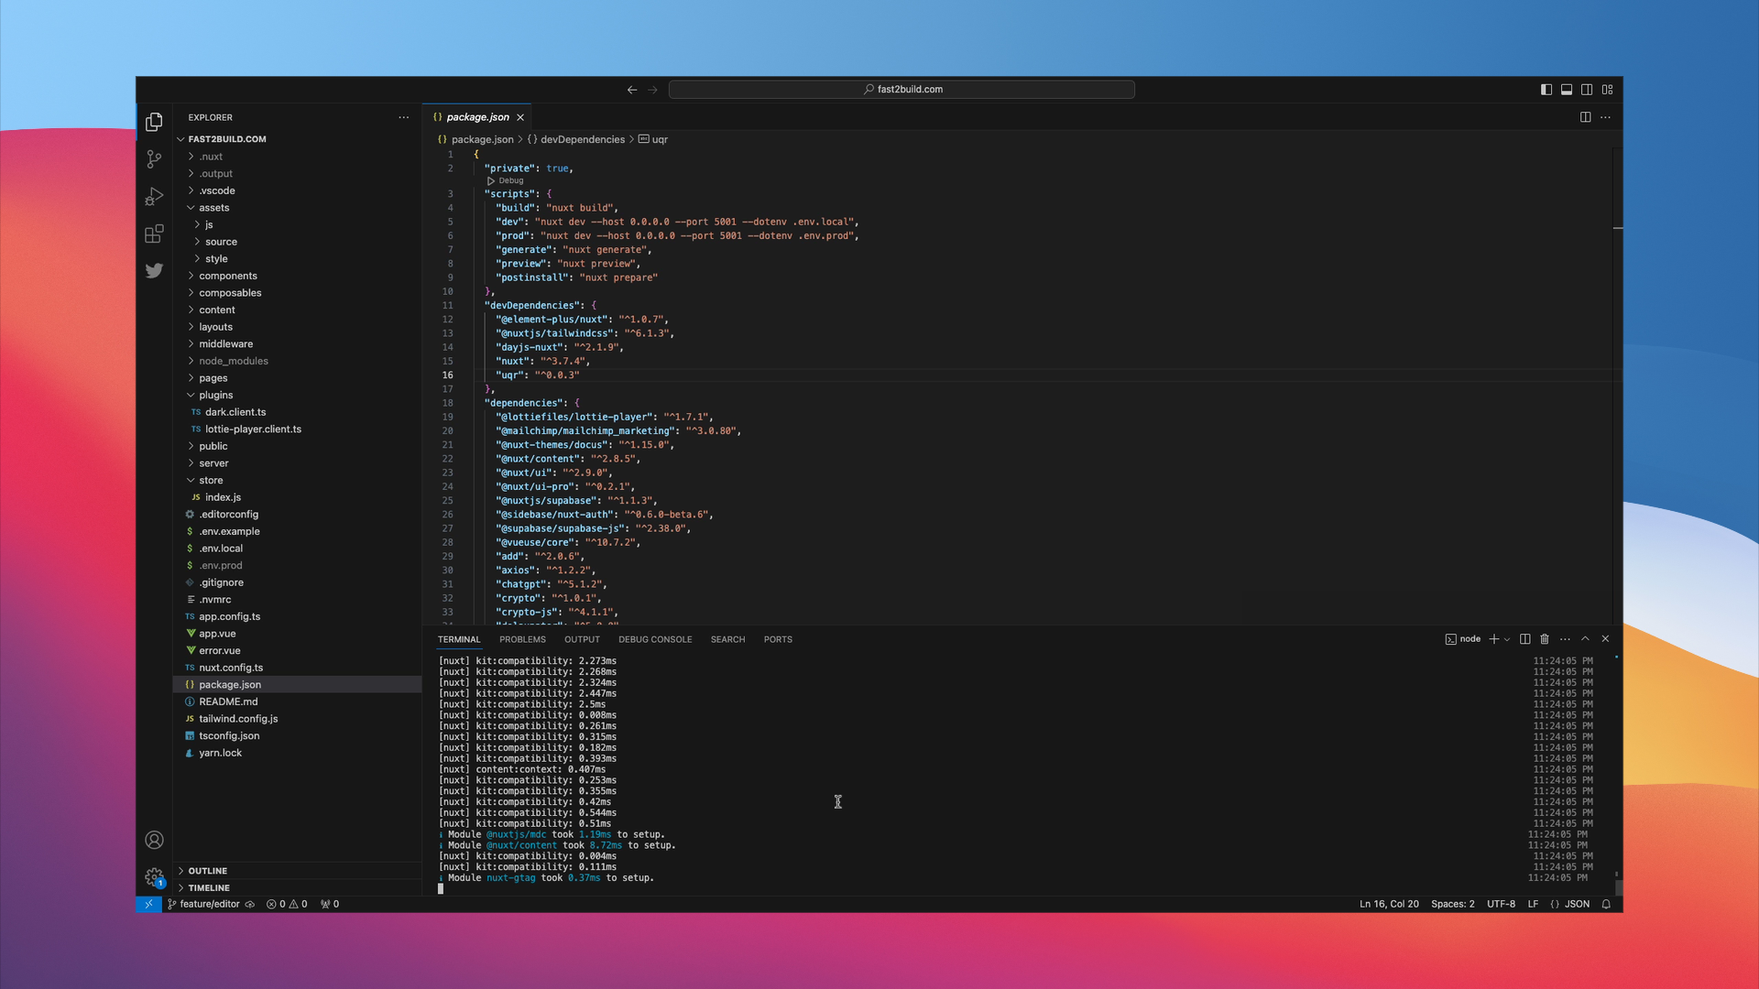Screen dimensions: 1759x989
Task: Switch to the SEARCH panel tab
Action: 727,639
